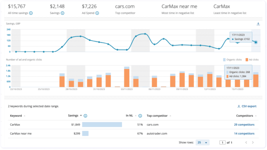This screenshot has width=267, height=150.
Task: Click the '$1,849' savings value
Action: [76, 124]
